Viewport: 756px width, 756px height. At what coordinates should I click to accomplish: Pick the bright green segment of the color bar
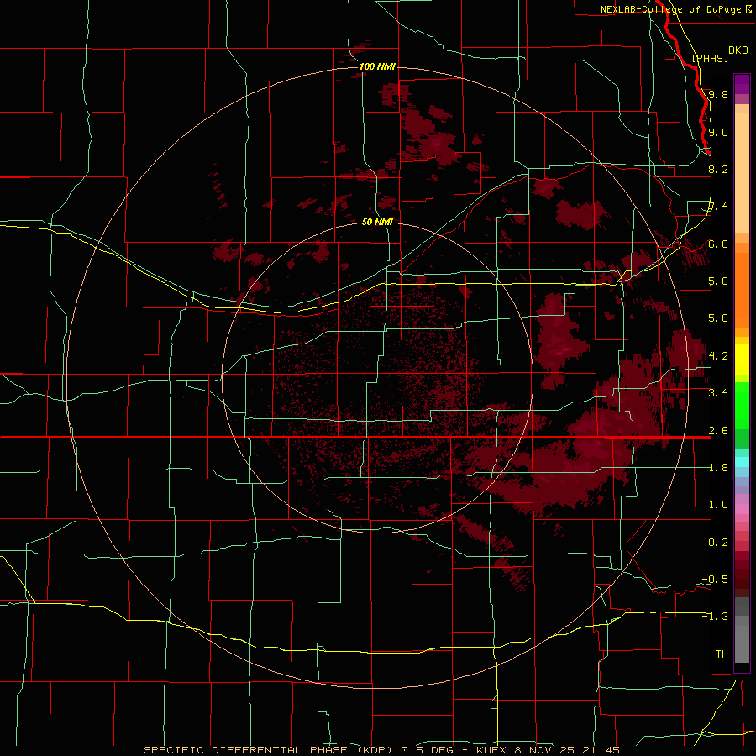click(x=742, y=405)
